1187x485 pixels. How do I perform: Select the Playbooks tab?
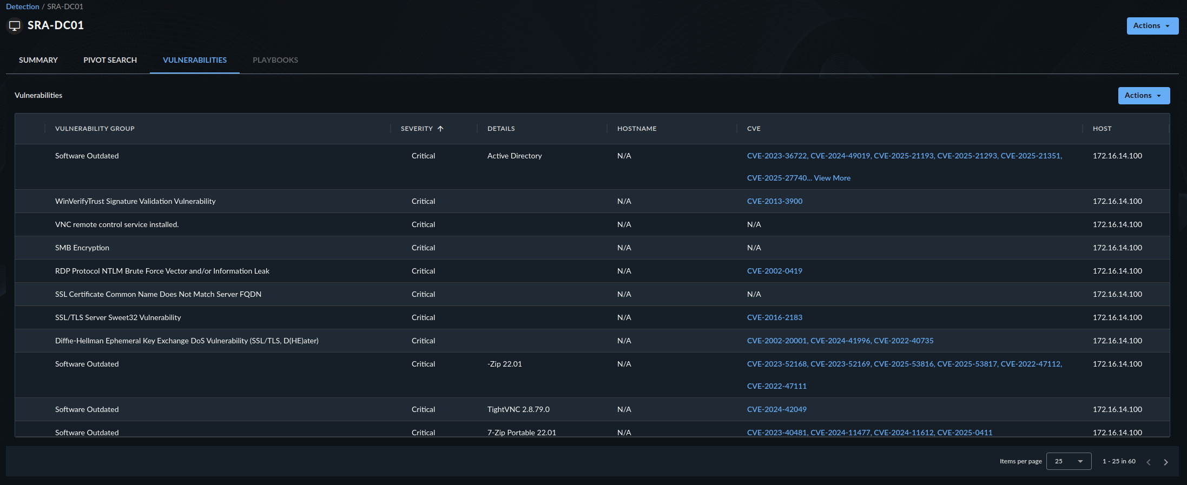(275, 60)
